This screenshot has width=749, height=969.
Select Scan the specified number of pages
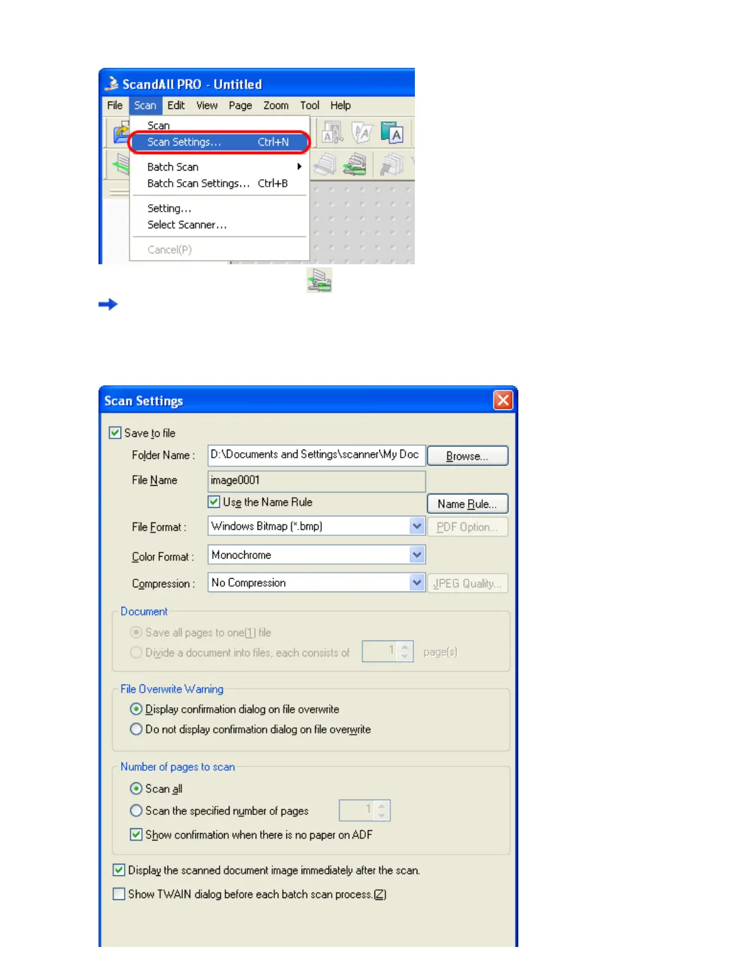click(x=136, y=811)
